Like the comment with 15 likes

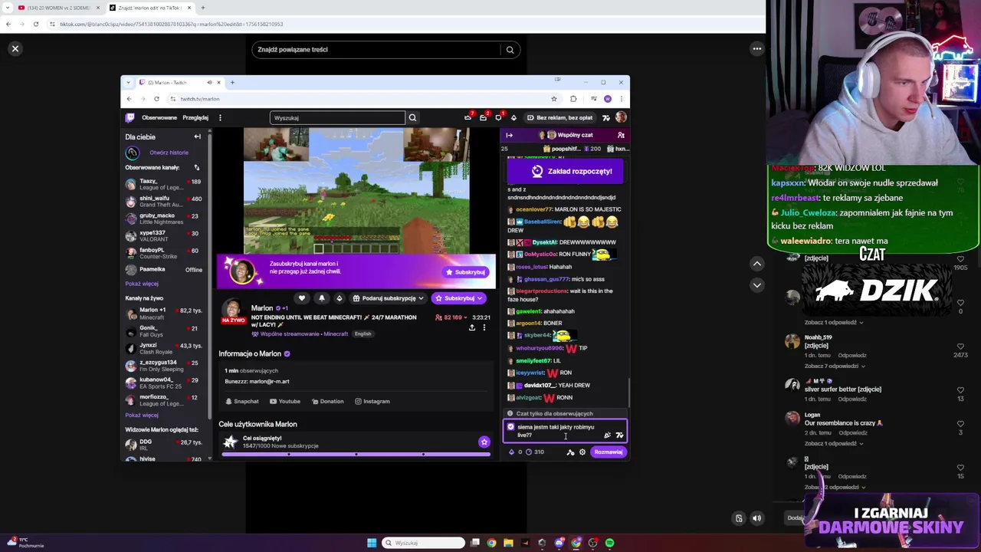960,468
